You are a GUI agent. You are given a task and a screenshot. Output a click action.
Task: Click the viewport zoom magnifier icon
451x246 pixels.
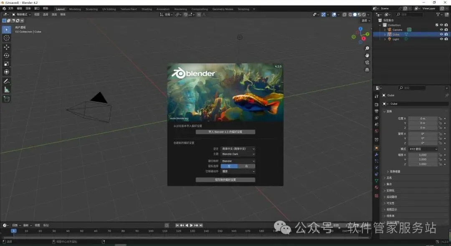[367, 48]
